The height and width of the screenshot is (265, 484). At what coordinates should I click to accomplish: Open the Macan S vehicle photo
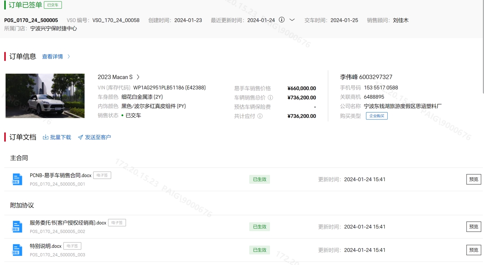[x=45, y=96]
